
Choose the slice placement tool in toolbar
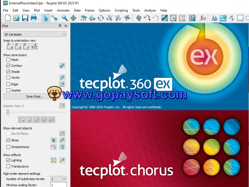tap(139, 18)
